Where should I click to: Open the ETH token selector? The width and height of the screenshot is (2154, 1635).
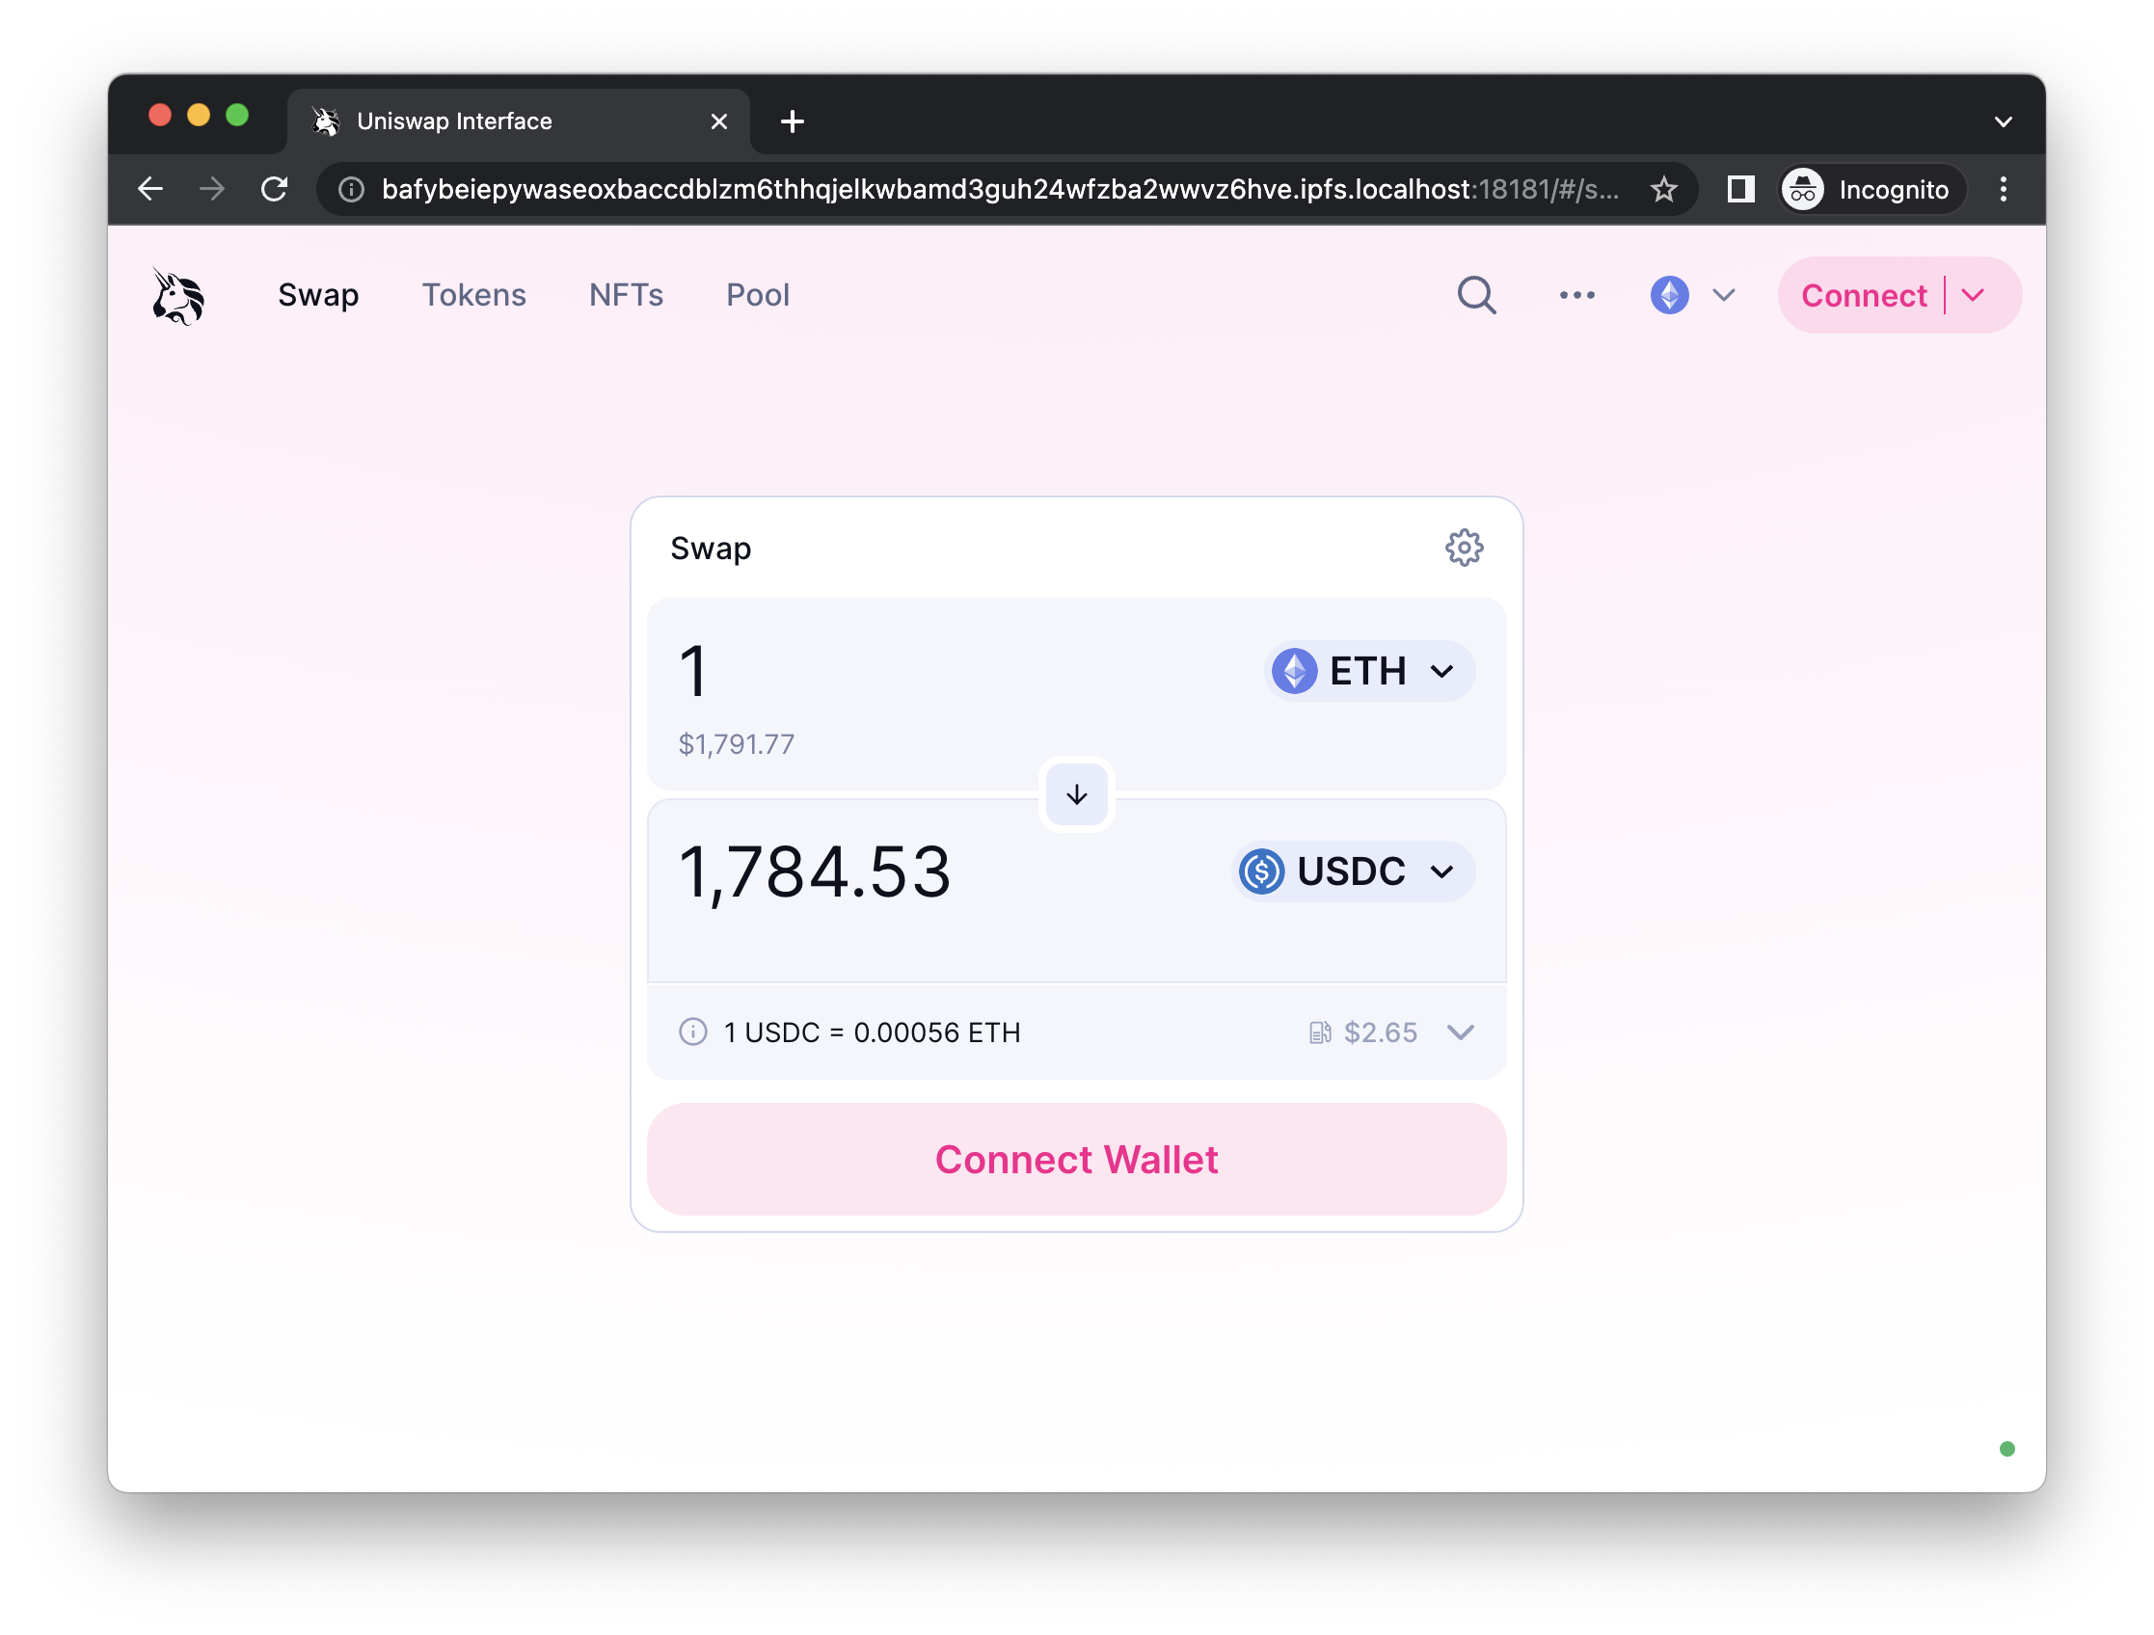point(1368,671)
